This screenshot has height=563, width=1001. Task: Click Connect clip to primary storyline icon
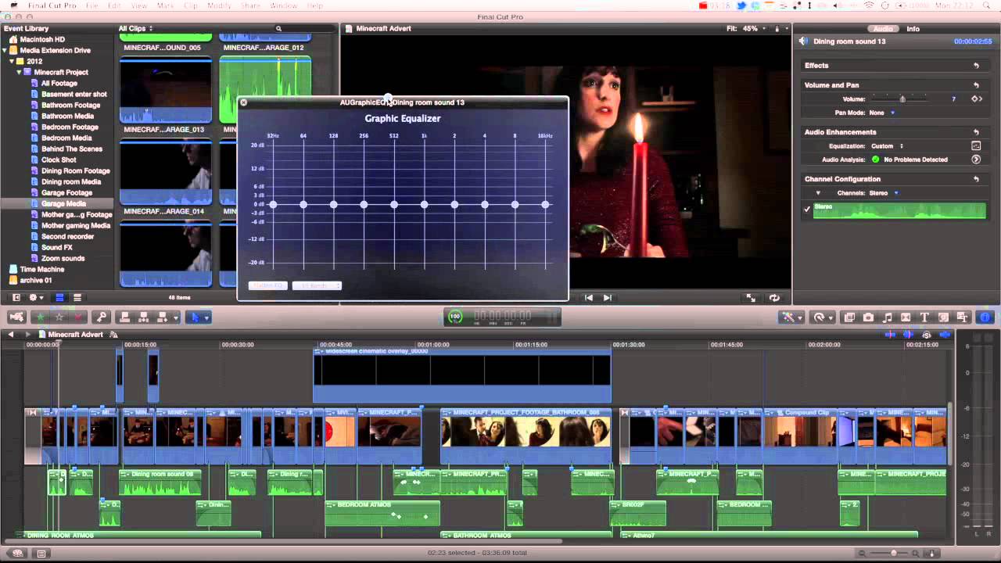coord(124,317)
